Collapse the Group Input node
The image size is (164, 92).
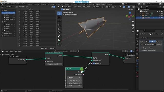click(x=11, y=56)
